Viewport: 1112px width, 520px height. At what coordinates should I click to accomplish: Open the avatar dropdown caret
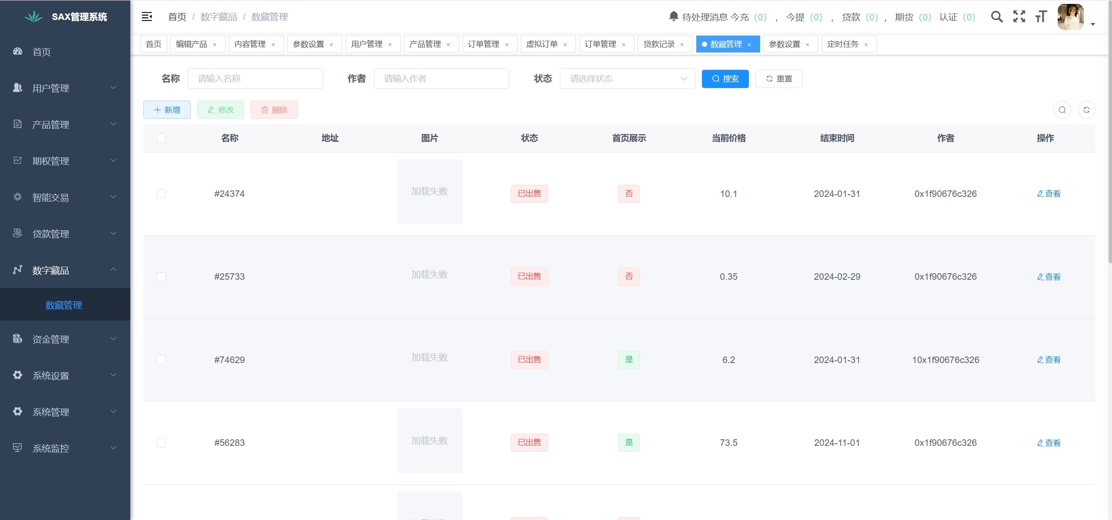[x=1092, y=24]
